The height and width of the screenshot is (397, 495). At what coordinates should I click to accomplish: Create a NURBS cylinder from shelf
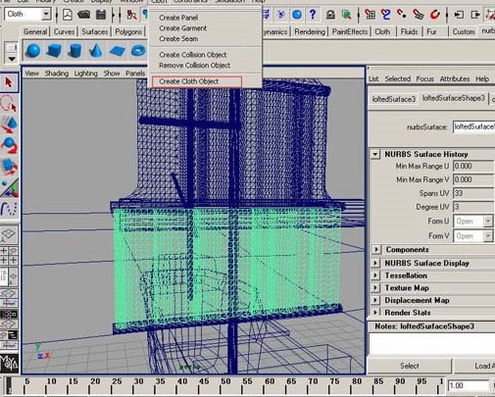(74, 51)
